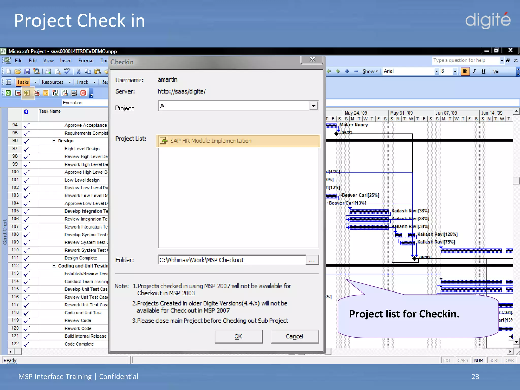
Task: Toggle Italic formatting button
Action: (x=474, y=71)
